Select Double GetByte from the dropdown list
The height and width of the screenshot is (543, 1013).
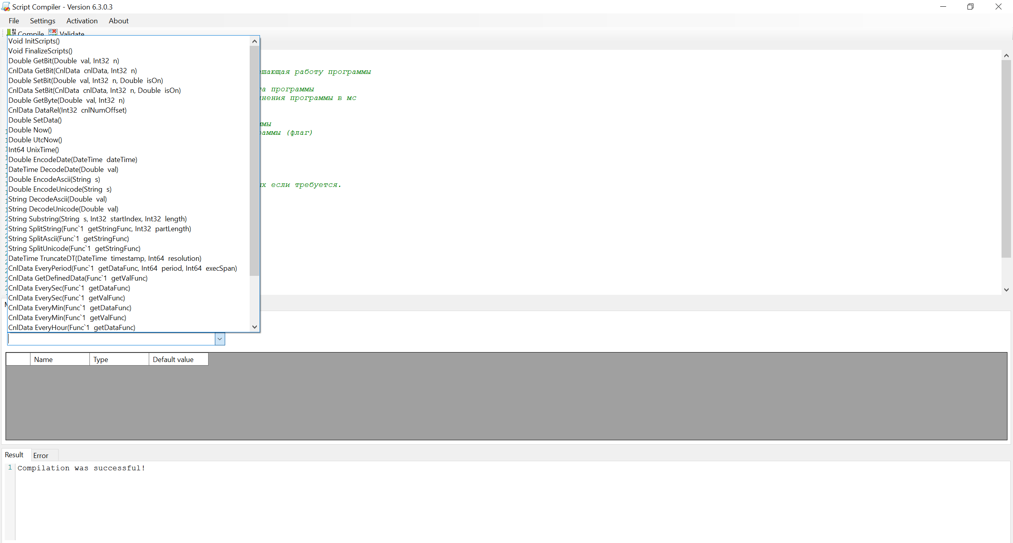coord(66,100)
